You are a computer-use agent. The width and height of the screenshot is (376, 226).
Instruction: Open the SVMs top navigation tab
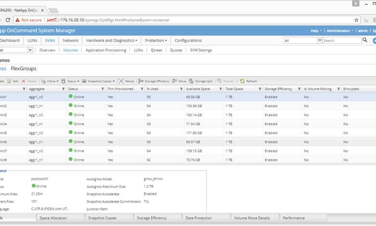click(50, 40)
